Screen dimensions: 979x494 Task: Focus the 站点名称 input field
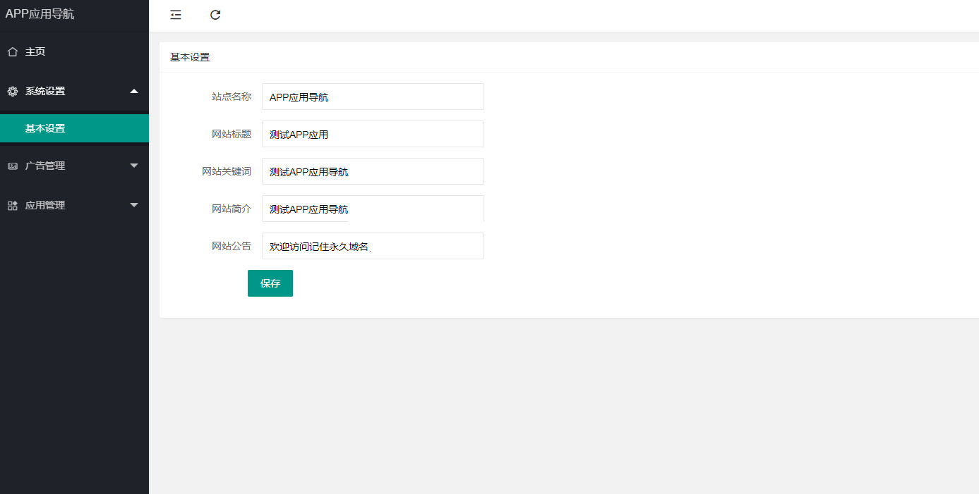point(373,97)
